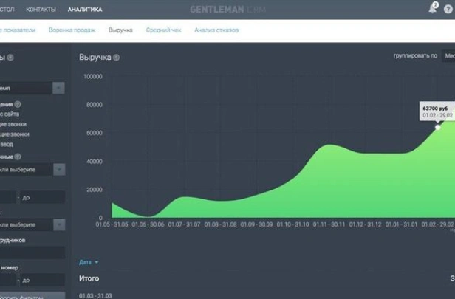Screen dimensions: 455x299
Task: Open the АНАЛИТИКА menu item
Action: [x=85, y=10]
